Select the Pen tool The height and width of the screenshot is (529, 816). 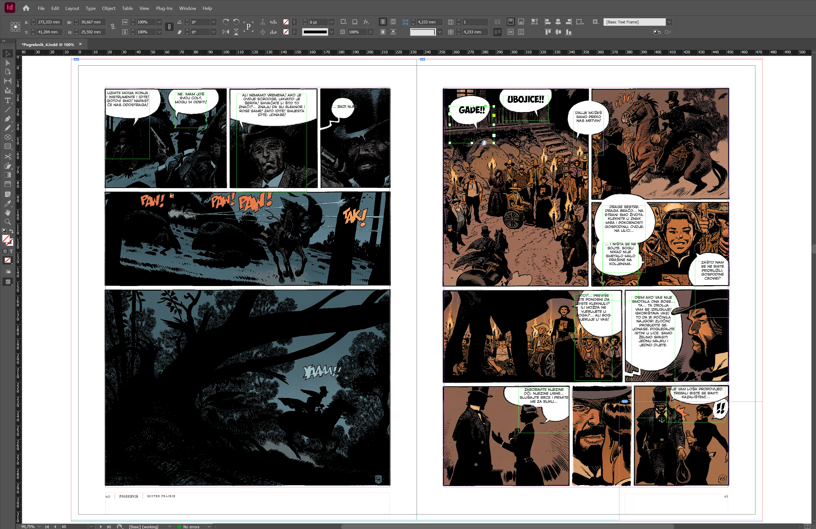8,119
